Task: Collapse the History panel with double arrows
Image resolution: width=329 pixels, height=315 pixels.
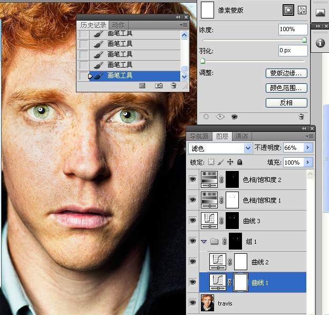Action: pos(178,17)
